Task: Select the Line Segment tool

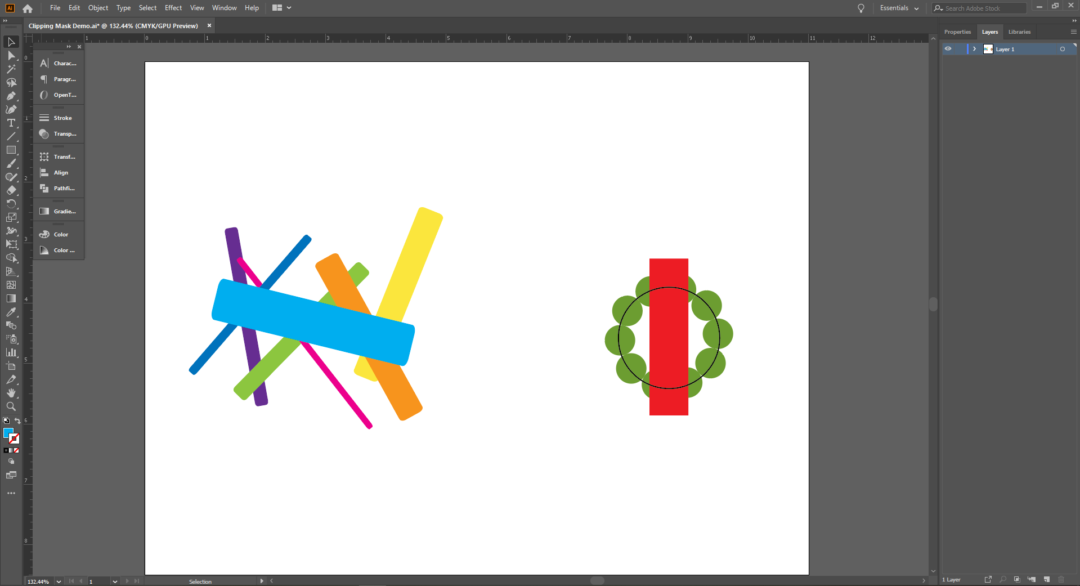Action: click(x=11, y=137)
